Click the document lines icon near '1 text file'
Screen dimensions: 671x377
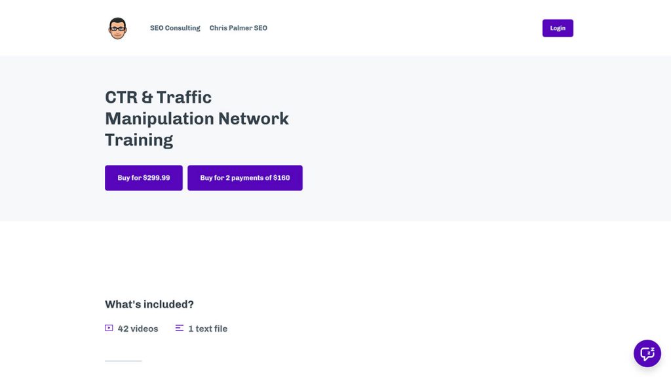click(179, 328)
